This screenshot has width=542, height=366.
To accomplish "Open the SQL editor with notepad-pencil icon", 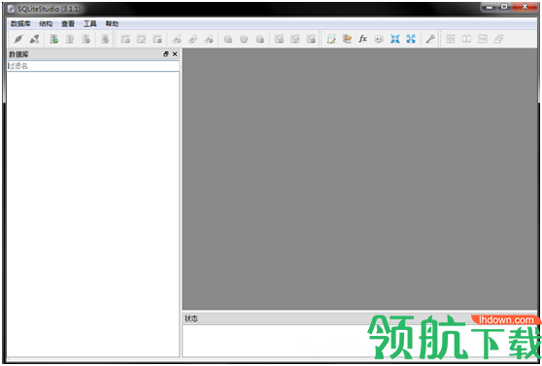I will [x=331, y=39].
